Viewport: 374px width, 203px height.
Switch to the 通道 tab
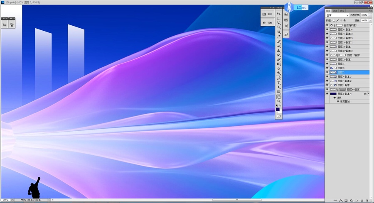[x=335, y=11]
